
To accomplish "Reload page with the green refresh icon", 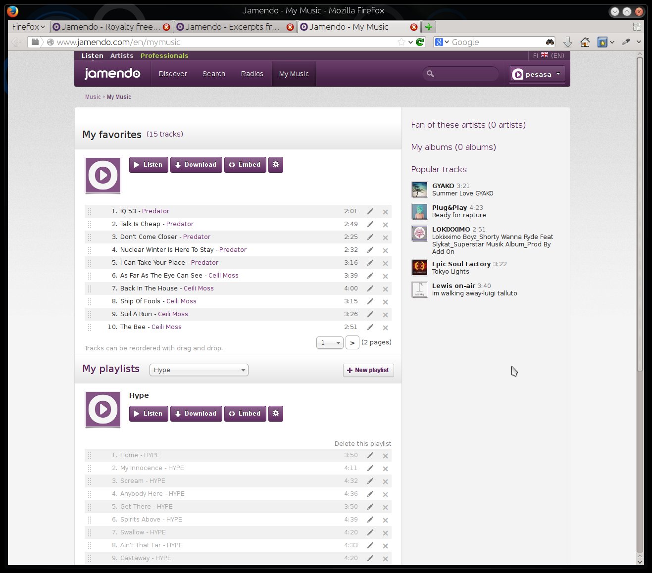I will tap(420, 42).
